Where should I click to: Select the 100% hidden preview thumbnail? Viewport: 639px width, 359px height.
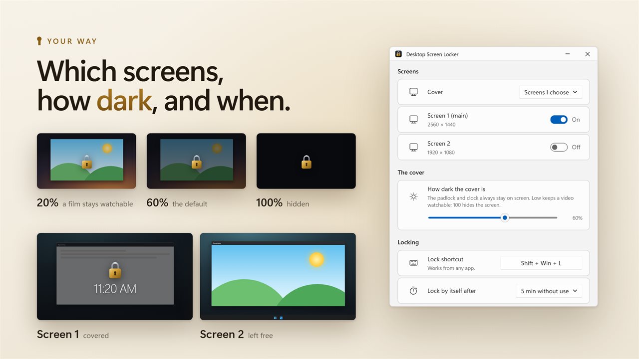[306, 161]
